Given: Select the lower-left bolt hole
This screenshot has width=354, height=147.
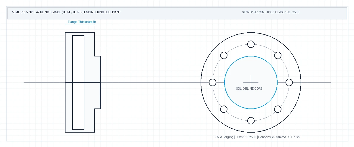Looking at the screenshot, I should (x=224, y=109).
